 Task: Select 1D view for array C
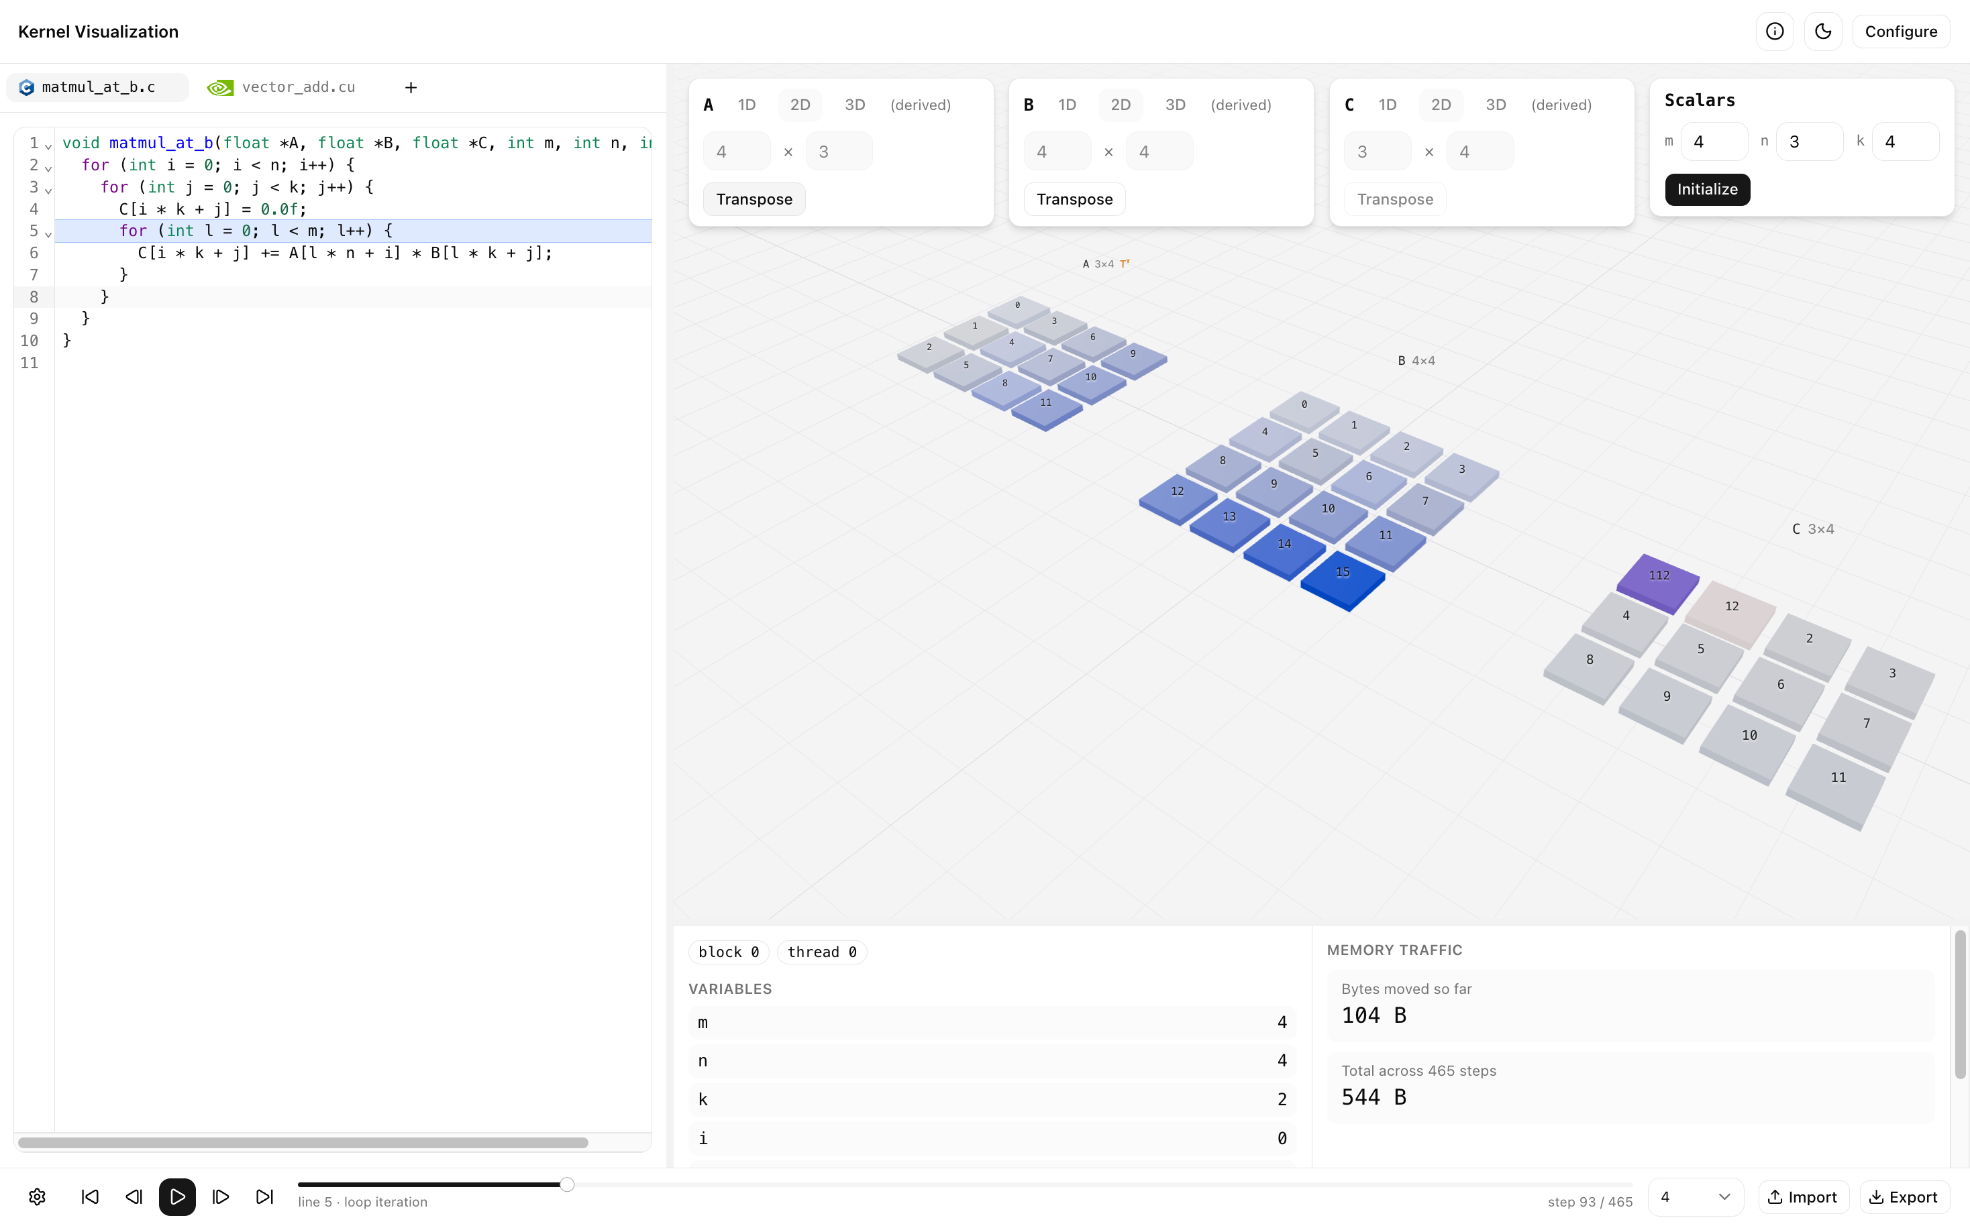point(1388,105)
